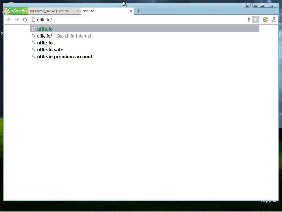Maximize the Cốc Cốc browser window
The height and width of the screenshot is (212, 282).
262,5
